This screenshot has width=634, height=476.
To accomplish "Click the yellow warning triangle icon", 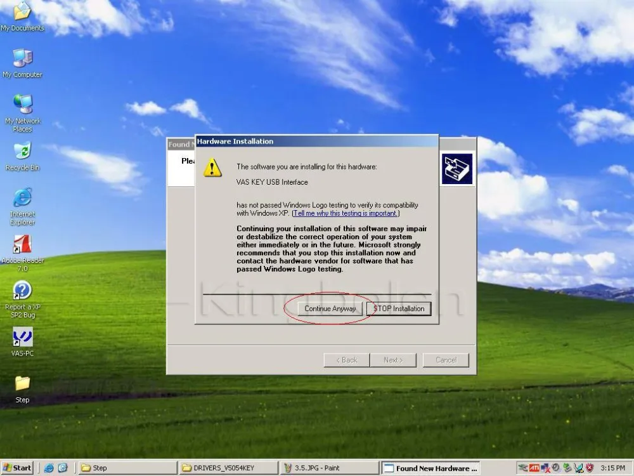I will (212, 168).
